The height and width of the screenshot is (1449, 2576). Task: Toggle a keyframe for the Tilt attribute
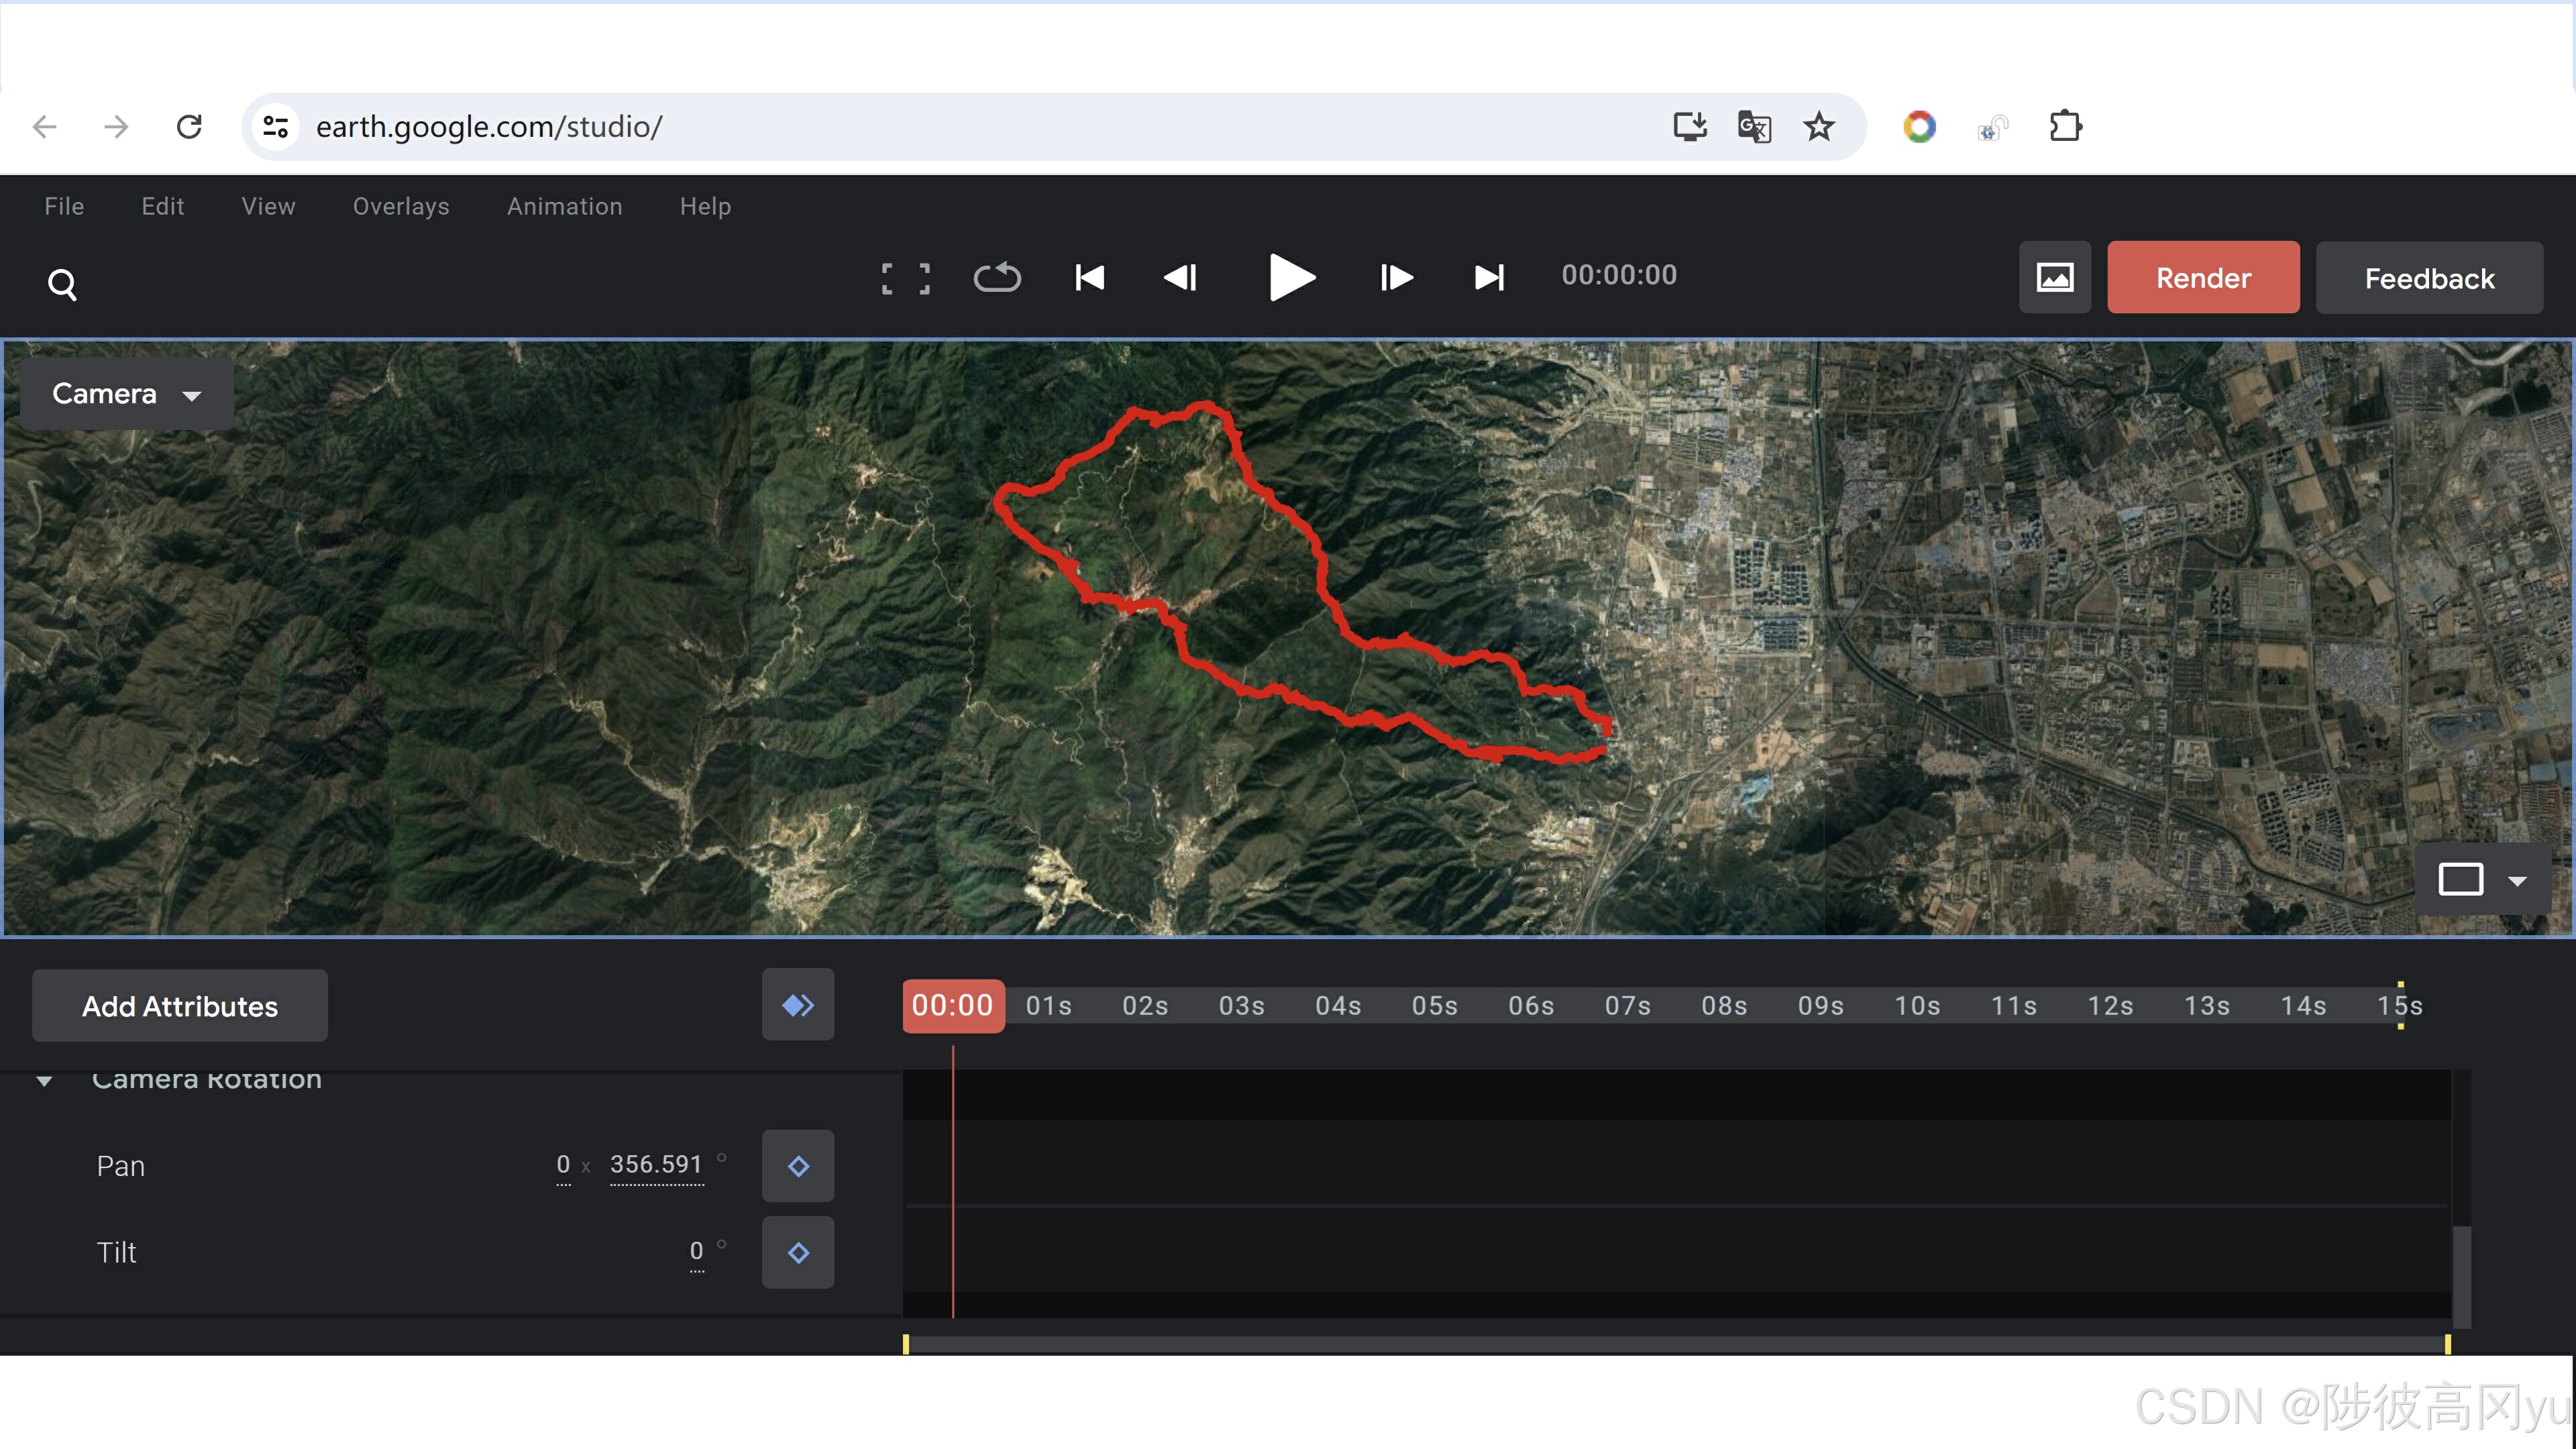(x=797, y=1252)
